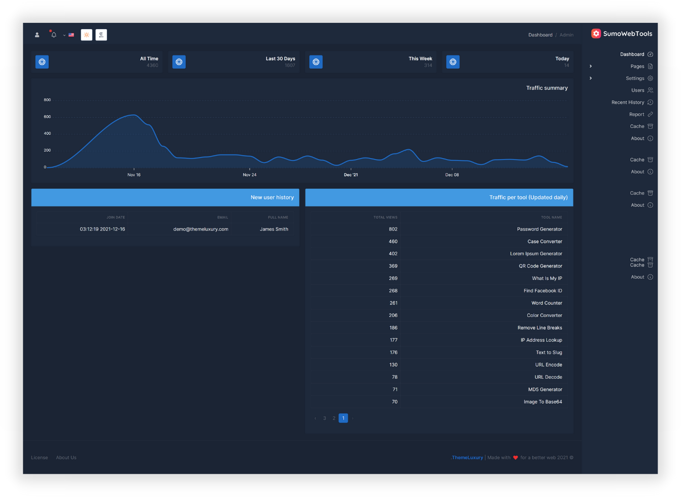Click the Report link icon
The height and width of the screenshot is (497, 681).
pos(650,114)
